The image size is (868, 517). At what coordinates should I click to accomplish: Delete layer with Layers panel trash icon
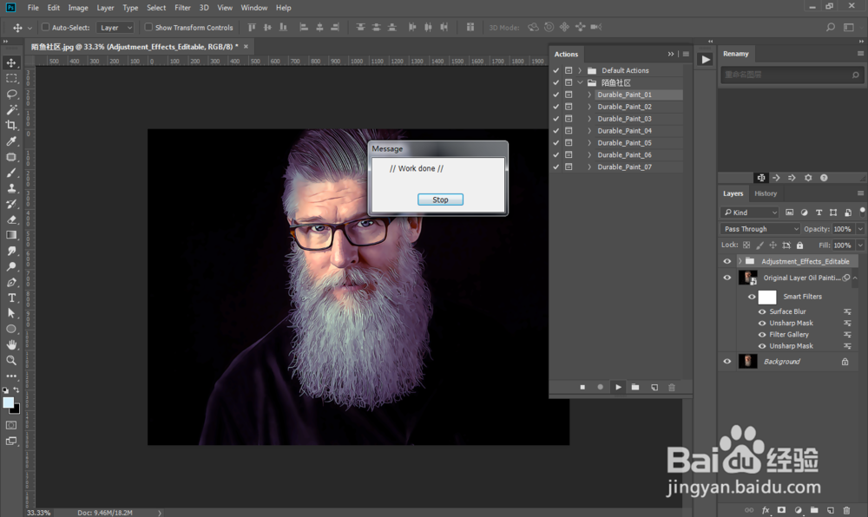coord(845,510)
